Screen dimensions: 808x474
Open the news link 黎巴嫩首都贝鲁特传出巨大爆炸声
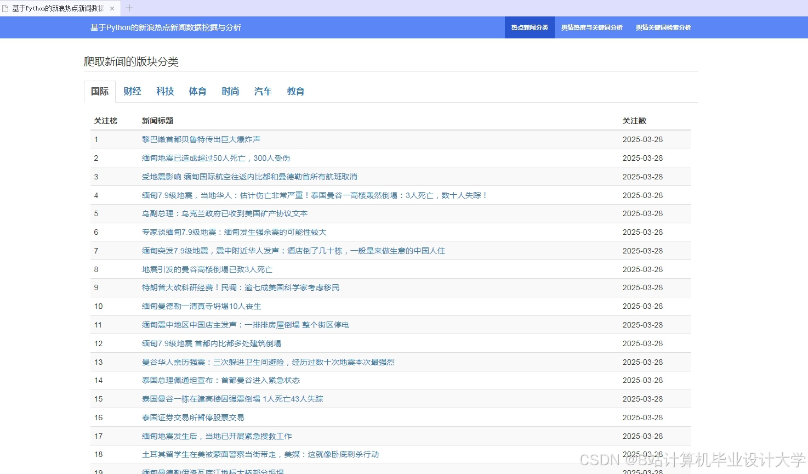click(201, 139)
